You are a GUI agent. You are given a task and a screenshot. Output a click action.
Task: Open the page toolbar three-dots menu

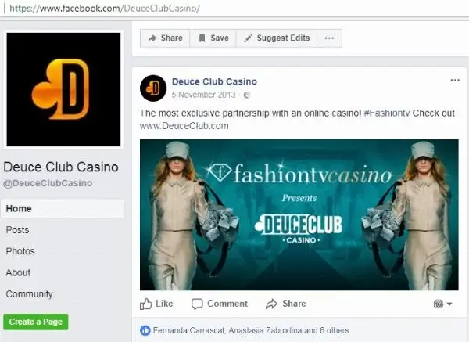tap(329, 38)
